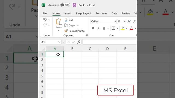The image size is (175, 98).
Task: Open the Data tab
Action: point(114,13)
